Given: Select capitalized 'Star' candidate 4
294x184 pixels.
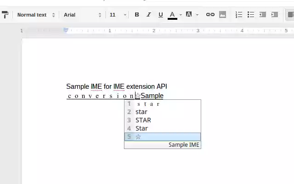Looking at the screenshot, I should click(x=163, y=128).
